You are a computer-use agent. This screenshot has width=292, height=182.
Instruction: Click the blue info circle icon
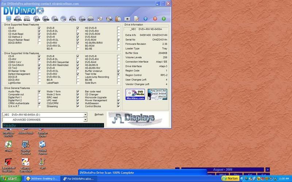145,19
